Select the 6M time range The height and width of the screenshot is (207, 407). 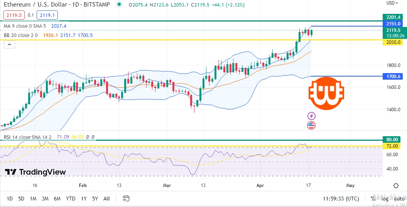click(57, 199)
